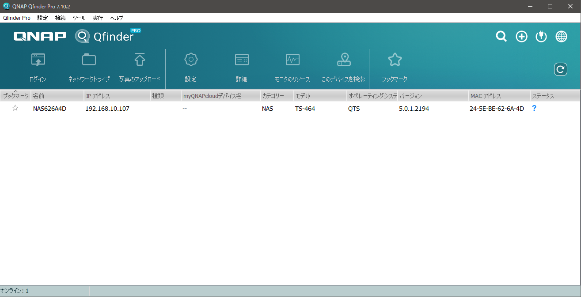This screenshot has width=581, height=297.
Task: Click the plus add-device icon in header
Action: tap(522, 37)
